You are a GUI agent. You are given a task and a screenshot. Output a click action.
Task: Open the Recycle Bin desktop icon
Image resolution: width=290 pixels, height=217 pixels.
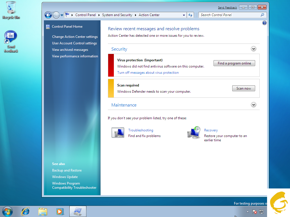click(11, 8)
